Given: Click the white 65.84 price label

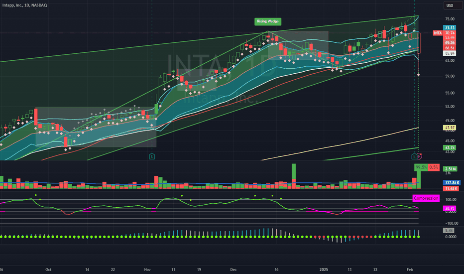Looking at the screenshot, I should (450, 53).
